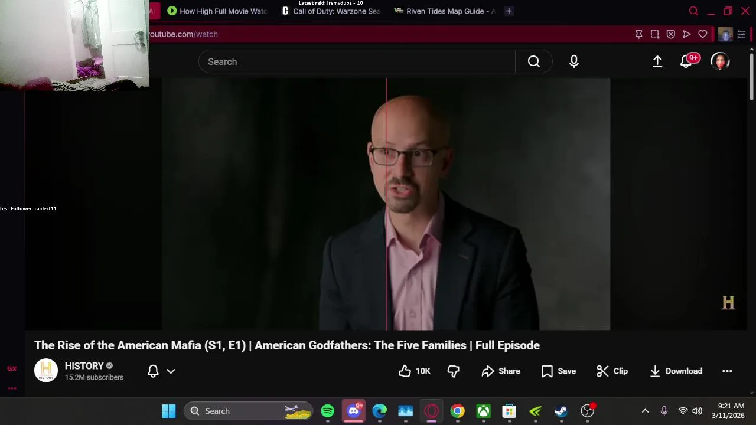Click the YouTube search input field
This screenshot has height=425, width=756.
(357, 61)
